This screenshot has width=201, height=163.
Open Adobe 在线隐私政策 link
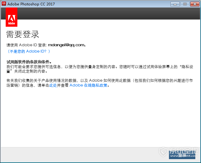88,85
